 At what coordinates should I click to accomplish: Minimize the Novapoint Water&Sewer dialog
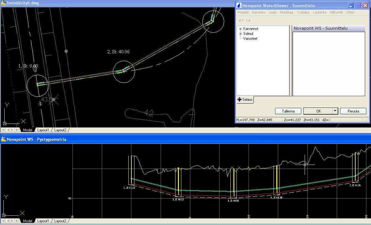click(351, 6)
